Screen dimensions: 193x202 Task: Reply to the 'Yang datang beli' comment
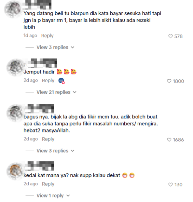tap(47, 36)
